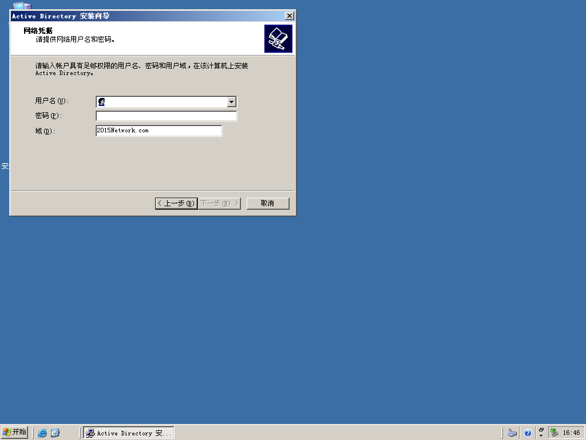Click the 域(D) label
The width and height of the screenshot is (586, 440).
point(45,131)
